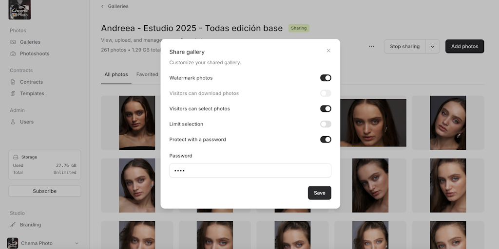The image size is (499, 249).
Task: Click into the Password input field
Action: coord(250,171)
